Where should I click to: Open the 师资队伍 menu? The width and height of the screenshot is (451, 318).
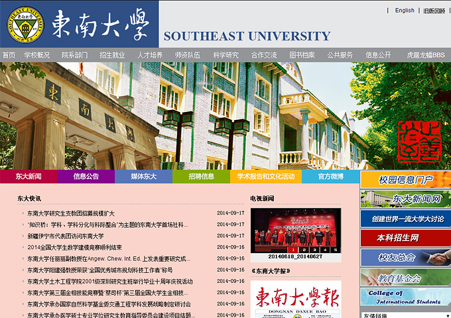[188, 55]
